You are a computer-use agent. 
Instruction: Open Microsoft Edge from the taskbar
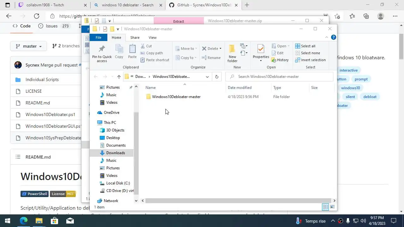(24, 221)
